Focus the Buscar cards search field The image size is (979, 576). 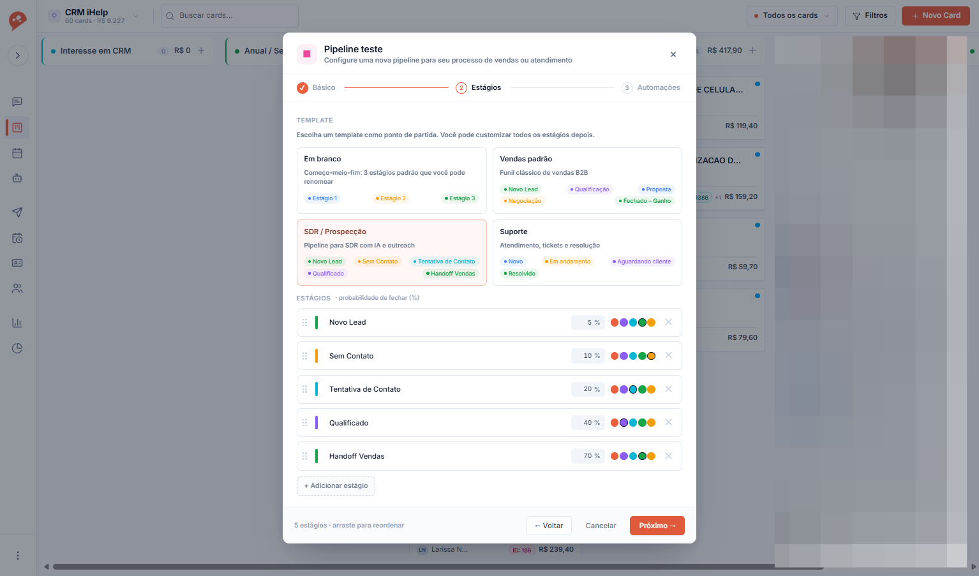click(230, 16)
